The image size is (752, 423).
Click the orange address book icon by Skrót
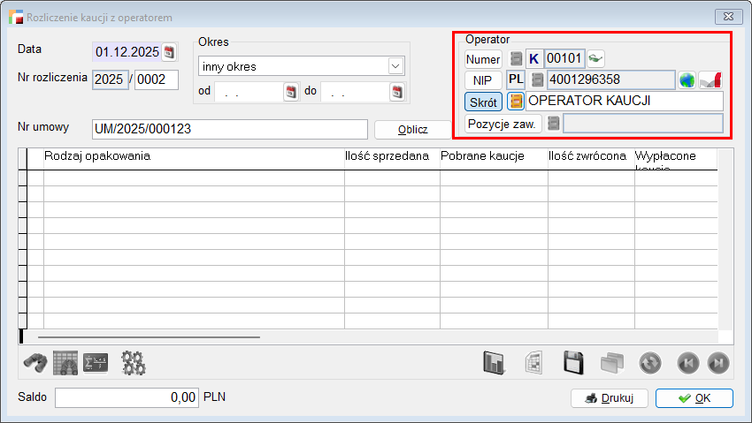pyautogui.click(x=515, y=102)
